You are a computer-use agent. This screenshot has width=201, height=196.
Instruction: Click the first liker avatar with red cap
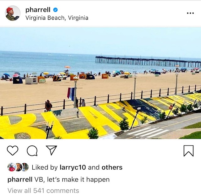click(12, 167)
